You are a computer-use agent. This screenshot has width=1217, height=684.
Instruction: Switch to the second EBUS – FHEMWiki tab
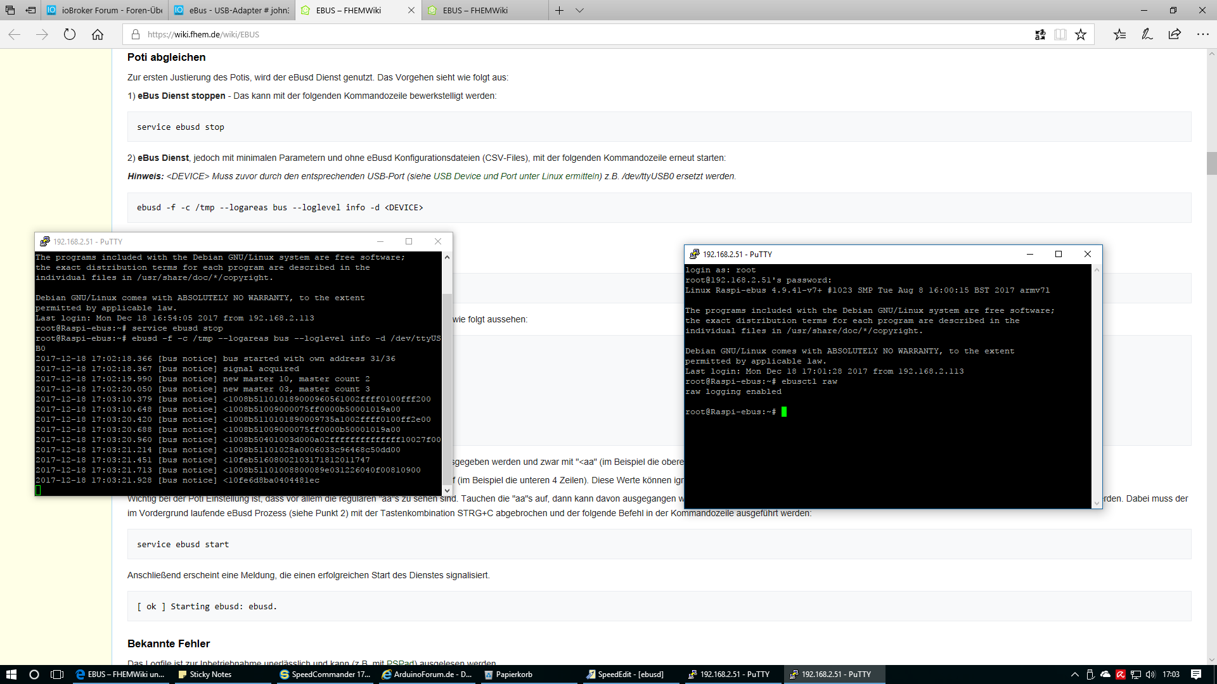(485, 10)
